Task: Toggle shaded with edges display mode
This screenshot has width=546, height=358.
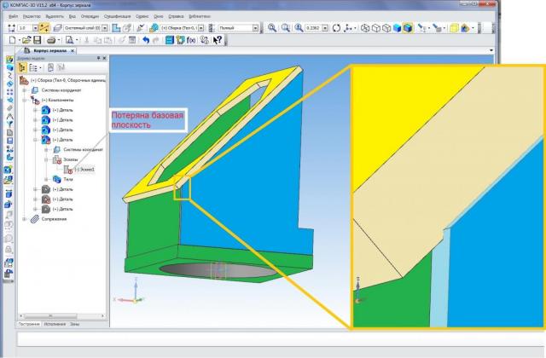Action: click(408, 28)
